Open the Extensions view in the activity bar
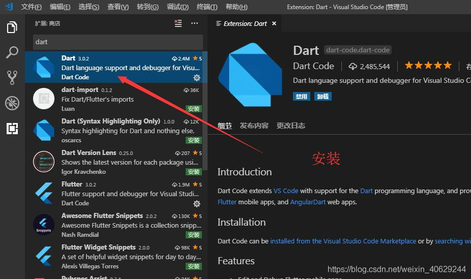This screenshot has width=471, height=279. [x=12, y=129]
